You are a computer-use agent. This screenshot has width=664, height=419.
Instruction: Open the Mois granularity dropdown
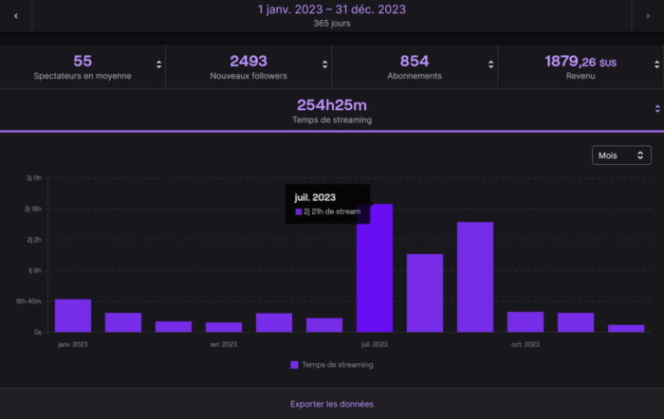pos(621,155)
